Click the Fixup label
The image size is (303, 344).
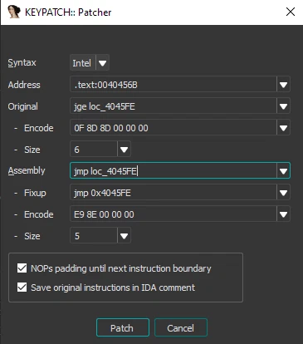[x=35, y=193]
